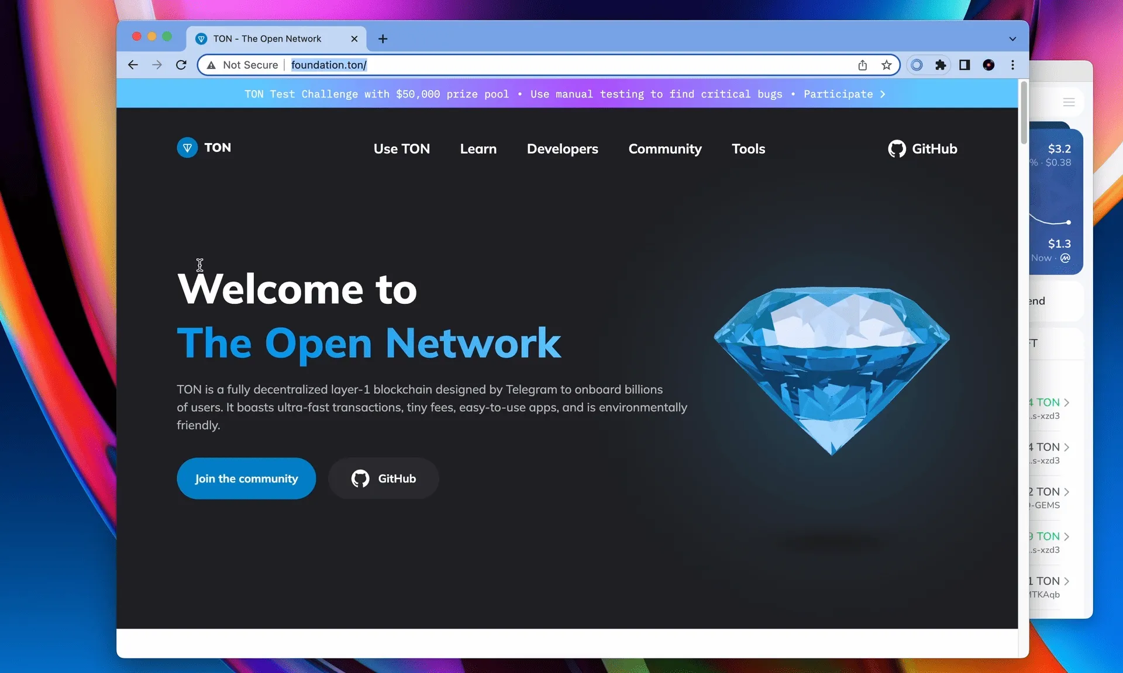The height and width of the screenshot is (673, 1123).
Task: Expand the tab search chevron
Action: 1012,39
